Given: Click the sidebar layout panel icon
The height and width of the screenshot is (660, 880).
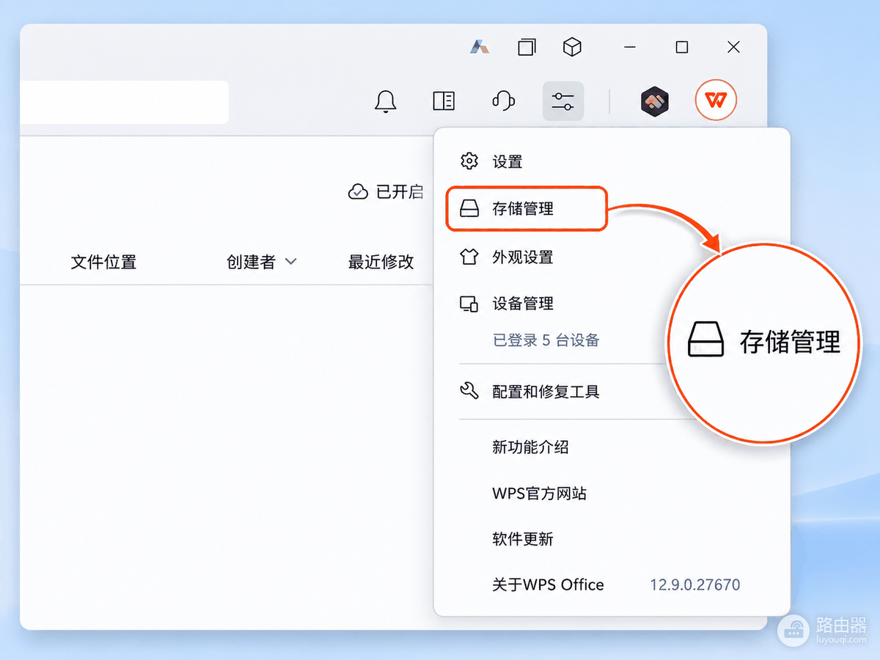Looking at the screenshot, I should tap(444, 100).
